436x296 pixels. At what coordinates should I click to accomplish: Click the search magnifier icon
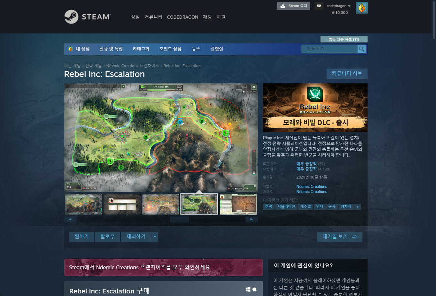point(361,49)
